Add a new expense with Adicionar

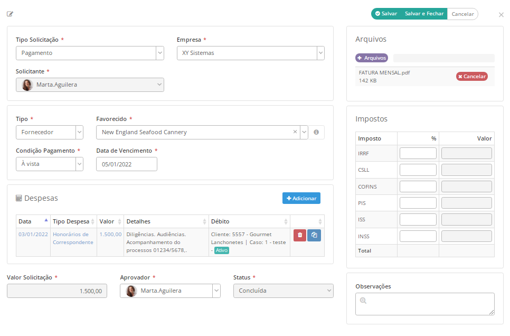(x=301, y=198)
